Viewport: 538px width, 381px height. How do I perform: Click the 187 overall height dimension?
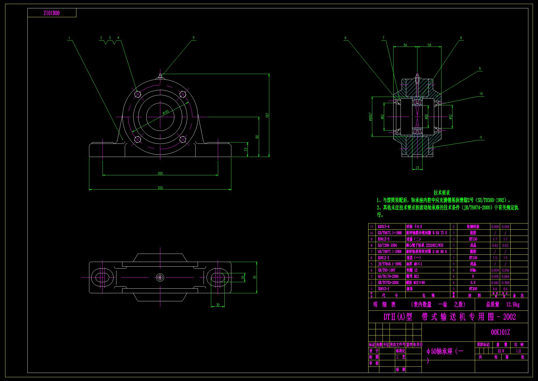coord(267,115)
